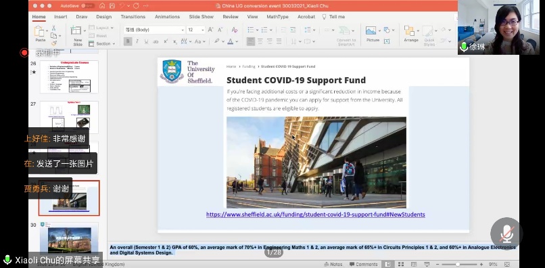This screenshot has width=545, height=268.
Task: Toggle the AutoSave switch
Action: [x=88, y=6]
